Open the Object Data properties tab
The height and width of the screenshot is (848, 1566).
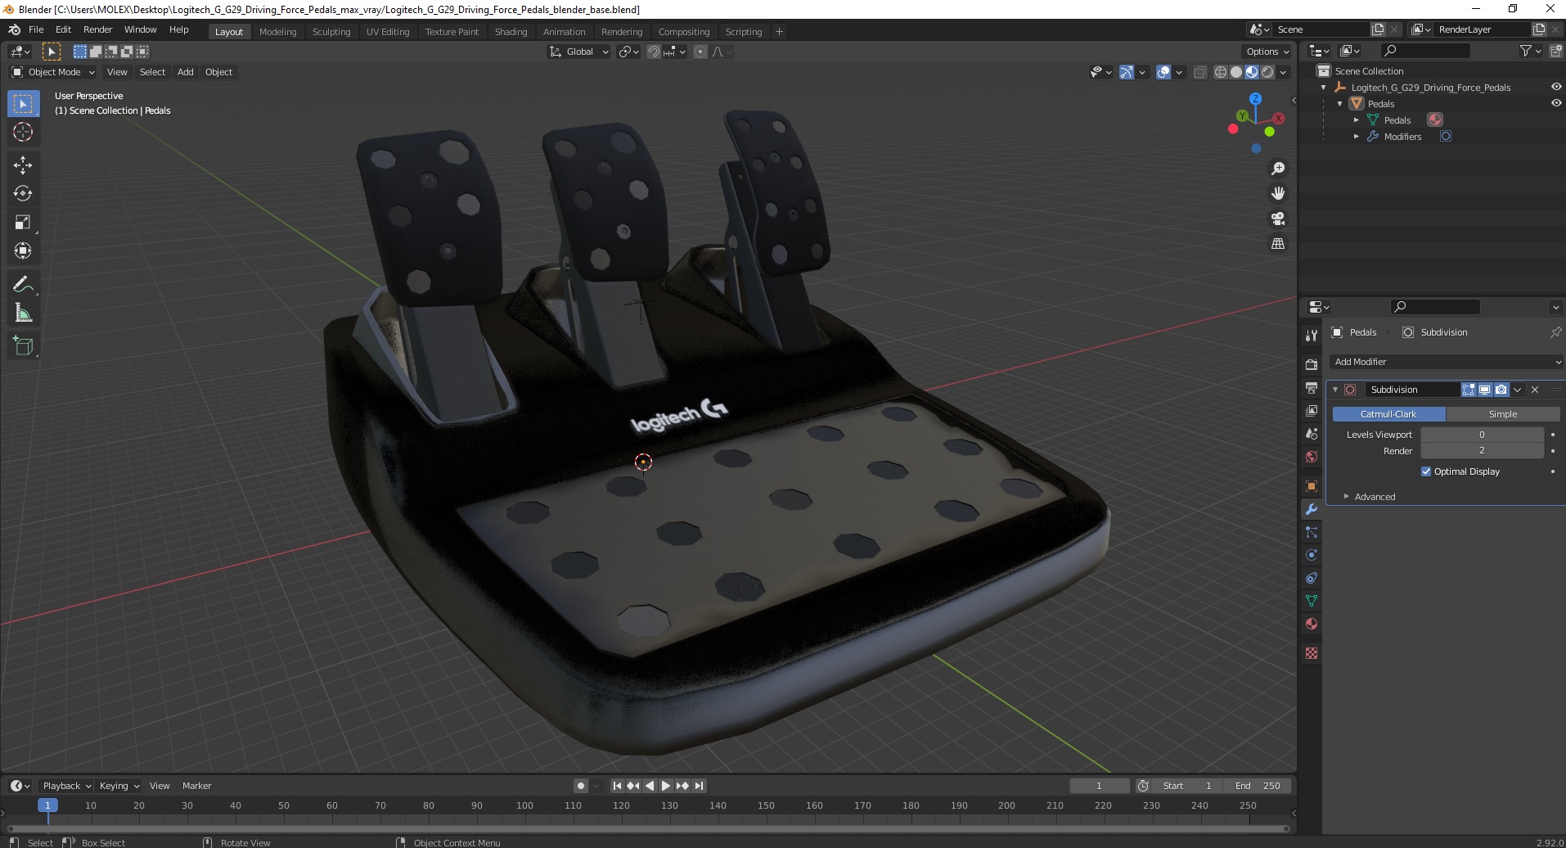click(x=1312, y=601)
